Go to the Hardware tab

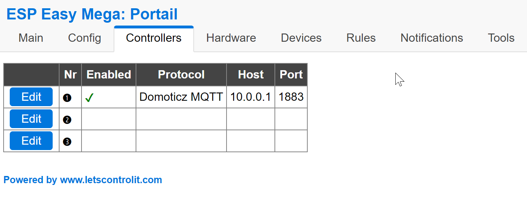pyautogui.click(x=231, y=38)
